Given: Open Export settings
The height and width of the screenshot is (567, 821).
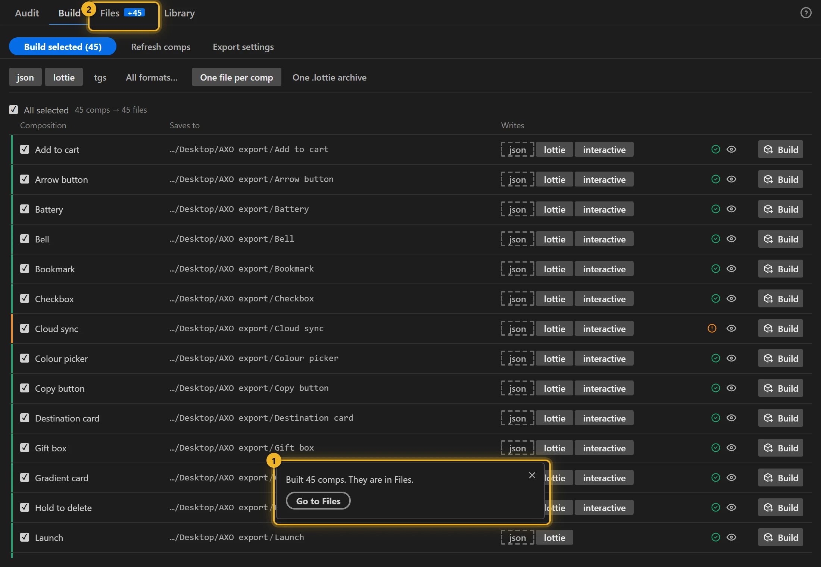Looking at the screenshot, I should coord(243,47).
